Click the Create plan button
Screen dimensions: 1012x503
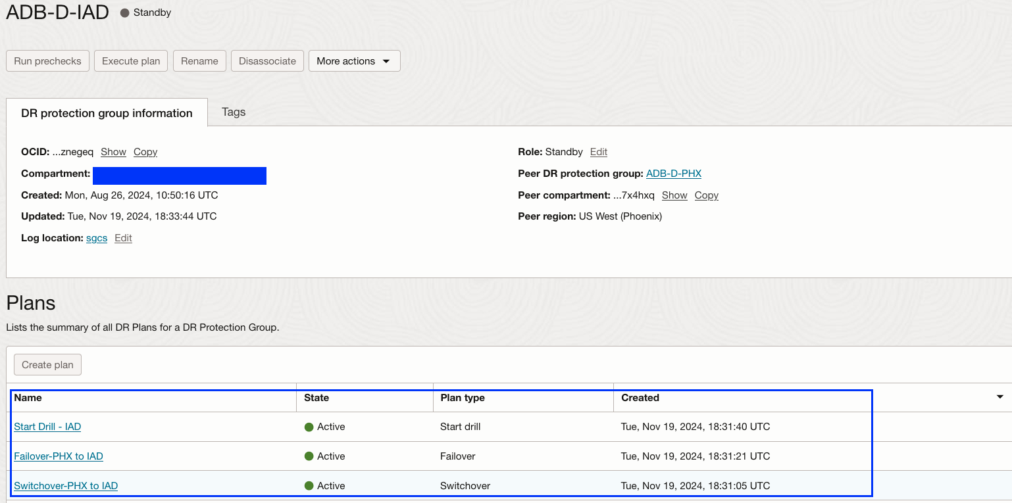pos(47,365)
